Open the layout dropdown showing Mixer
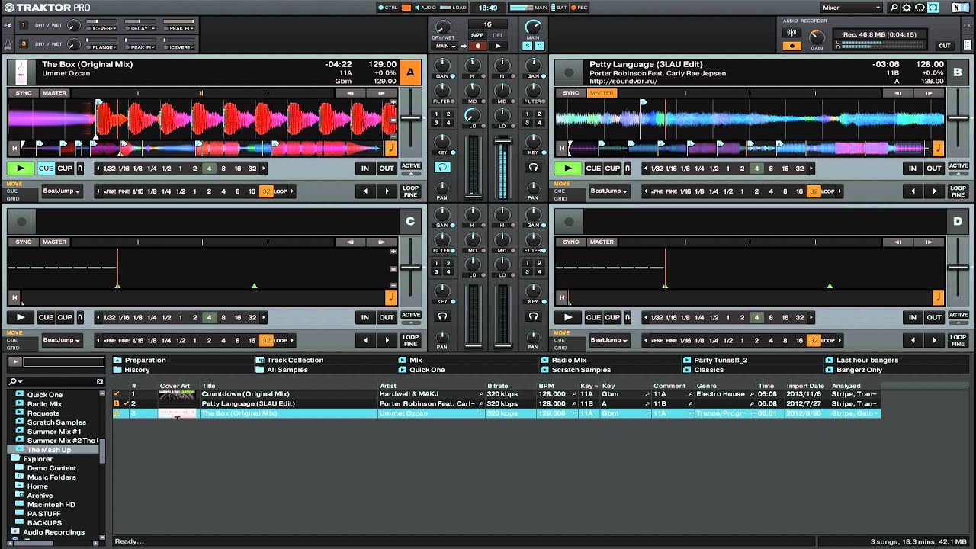The width and height of the screenshot is (976, 549). click(851, 8)
